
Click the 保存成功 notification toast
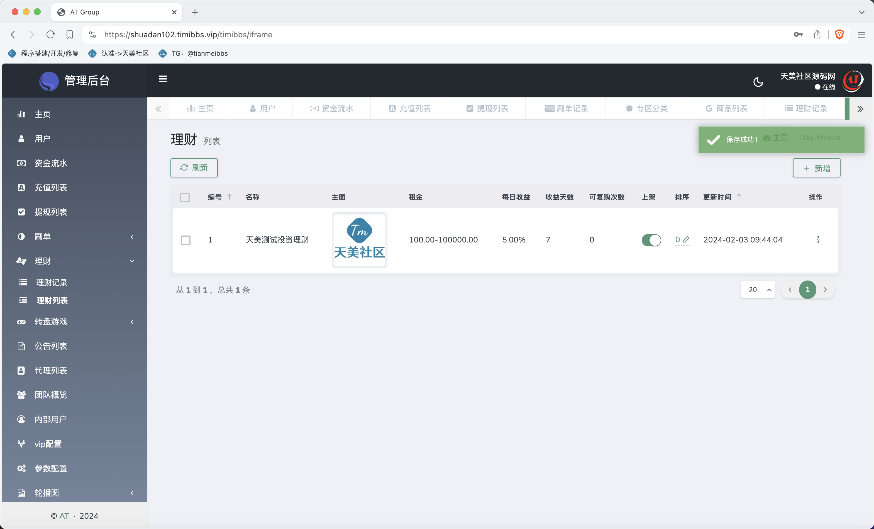point(781,140)
